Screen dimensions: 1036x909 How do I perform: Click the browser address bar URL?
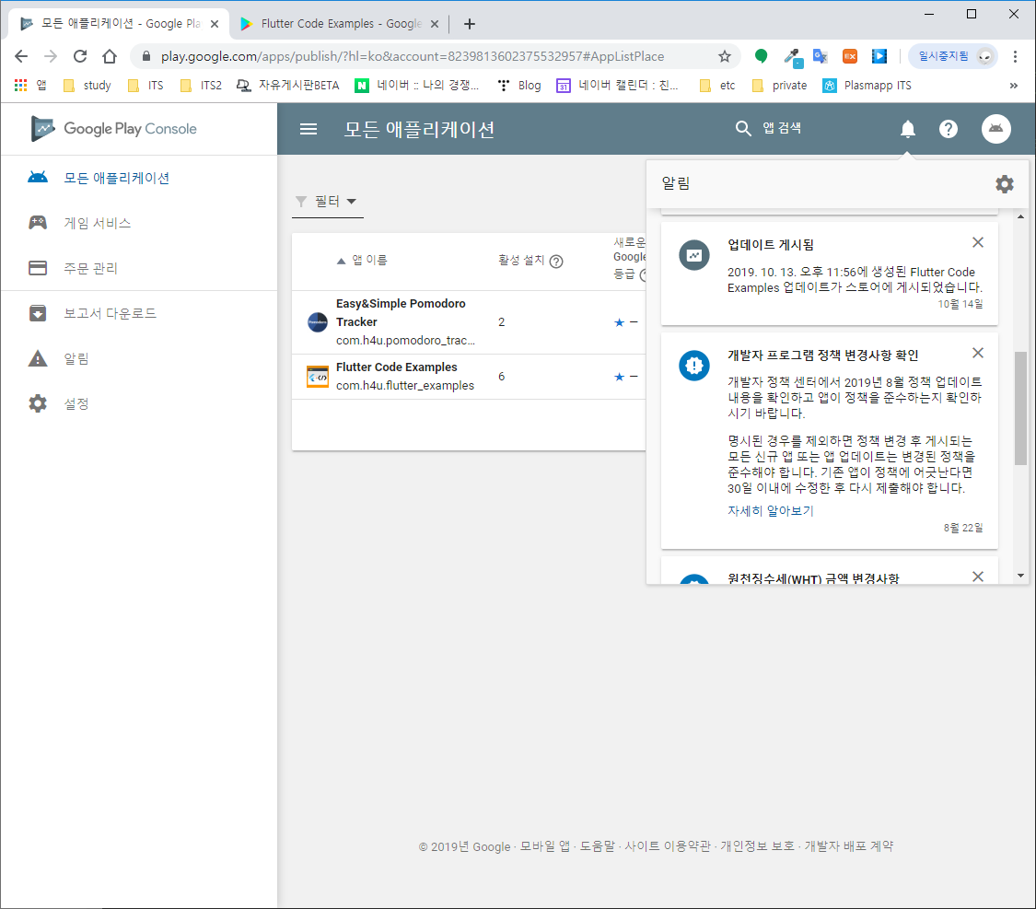click(x=413, y=56)
